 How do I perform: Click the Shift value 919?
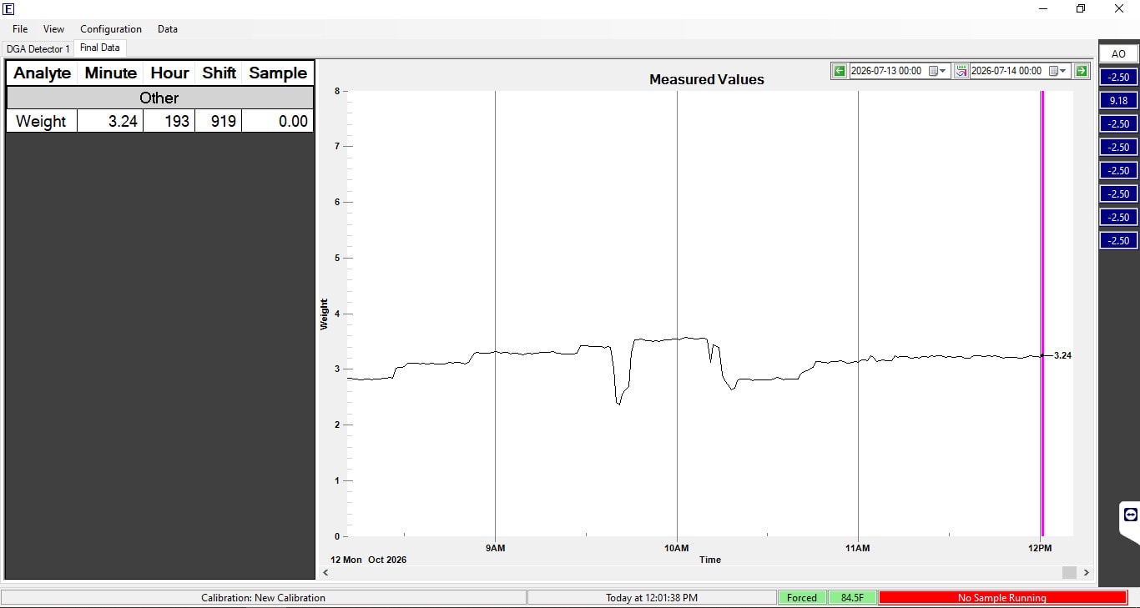[x=219, y=121]
